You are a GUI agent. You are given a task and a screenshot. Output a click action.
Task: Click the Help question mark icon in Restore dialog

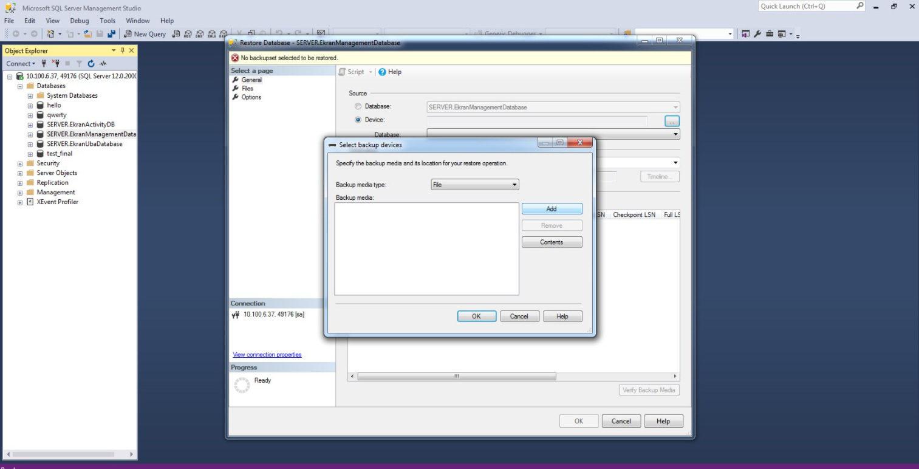pos(382,72)
